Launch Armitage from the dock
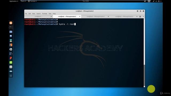Image resolution: width=171 pixels, height=96 pixels. click(x=11, y=41)
